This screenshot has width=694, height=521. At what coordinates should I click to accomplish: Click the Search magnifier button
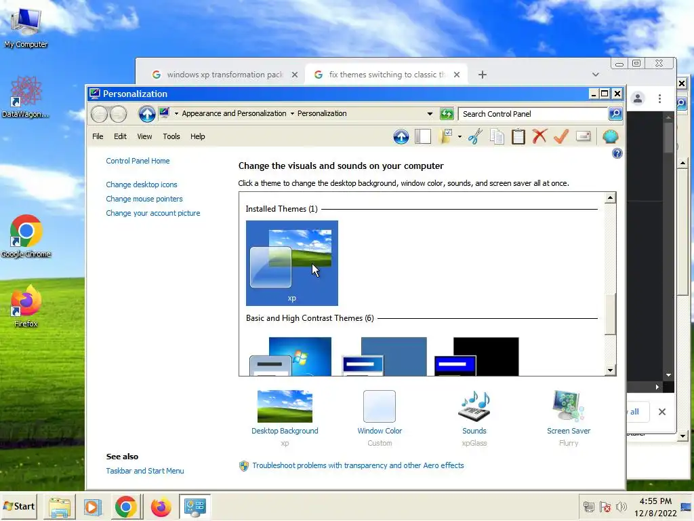coord(615,114)
